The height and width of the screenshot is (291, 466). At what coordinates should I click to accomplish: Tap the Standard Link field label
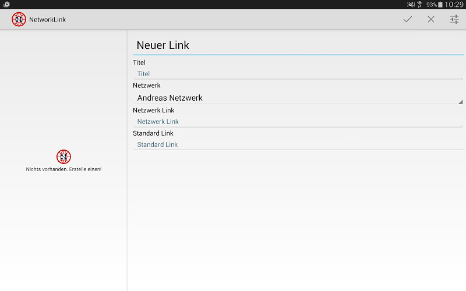pos(153,133)
